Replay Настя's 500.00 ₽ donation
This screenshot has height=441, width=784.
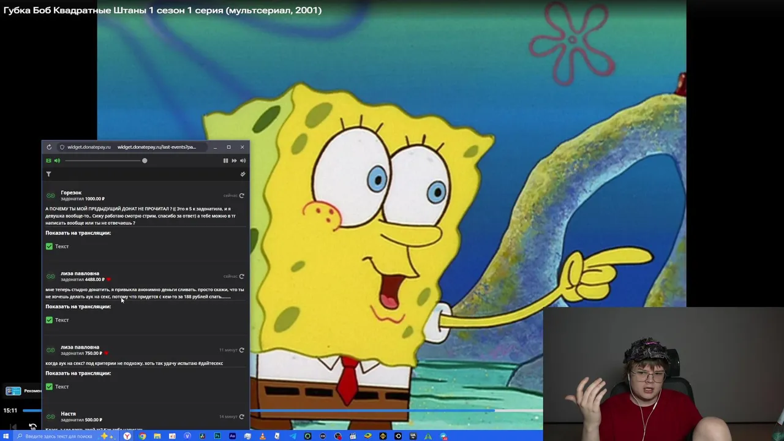[241, 417]
